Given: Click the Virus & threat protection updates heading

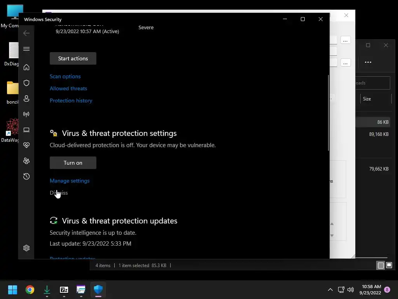Looking at the screenshot, I should coord(120,221).
